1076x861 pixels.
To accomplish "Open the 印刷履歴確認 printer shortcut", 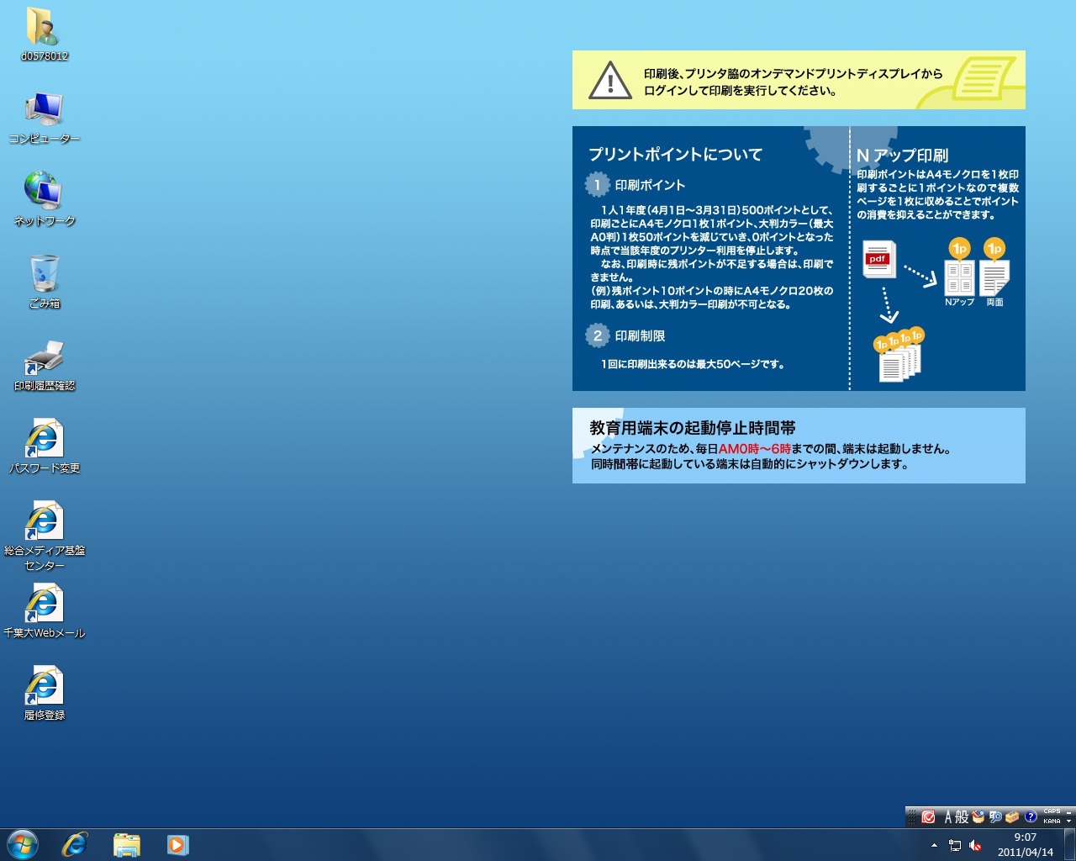I will 44,358.
